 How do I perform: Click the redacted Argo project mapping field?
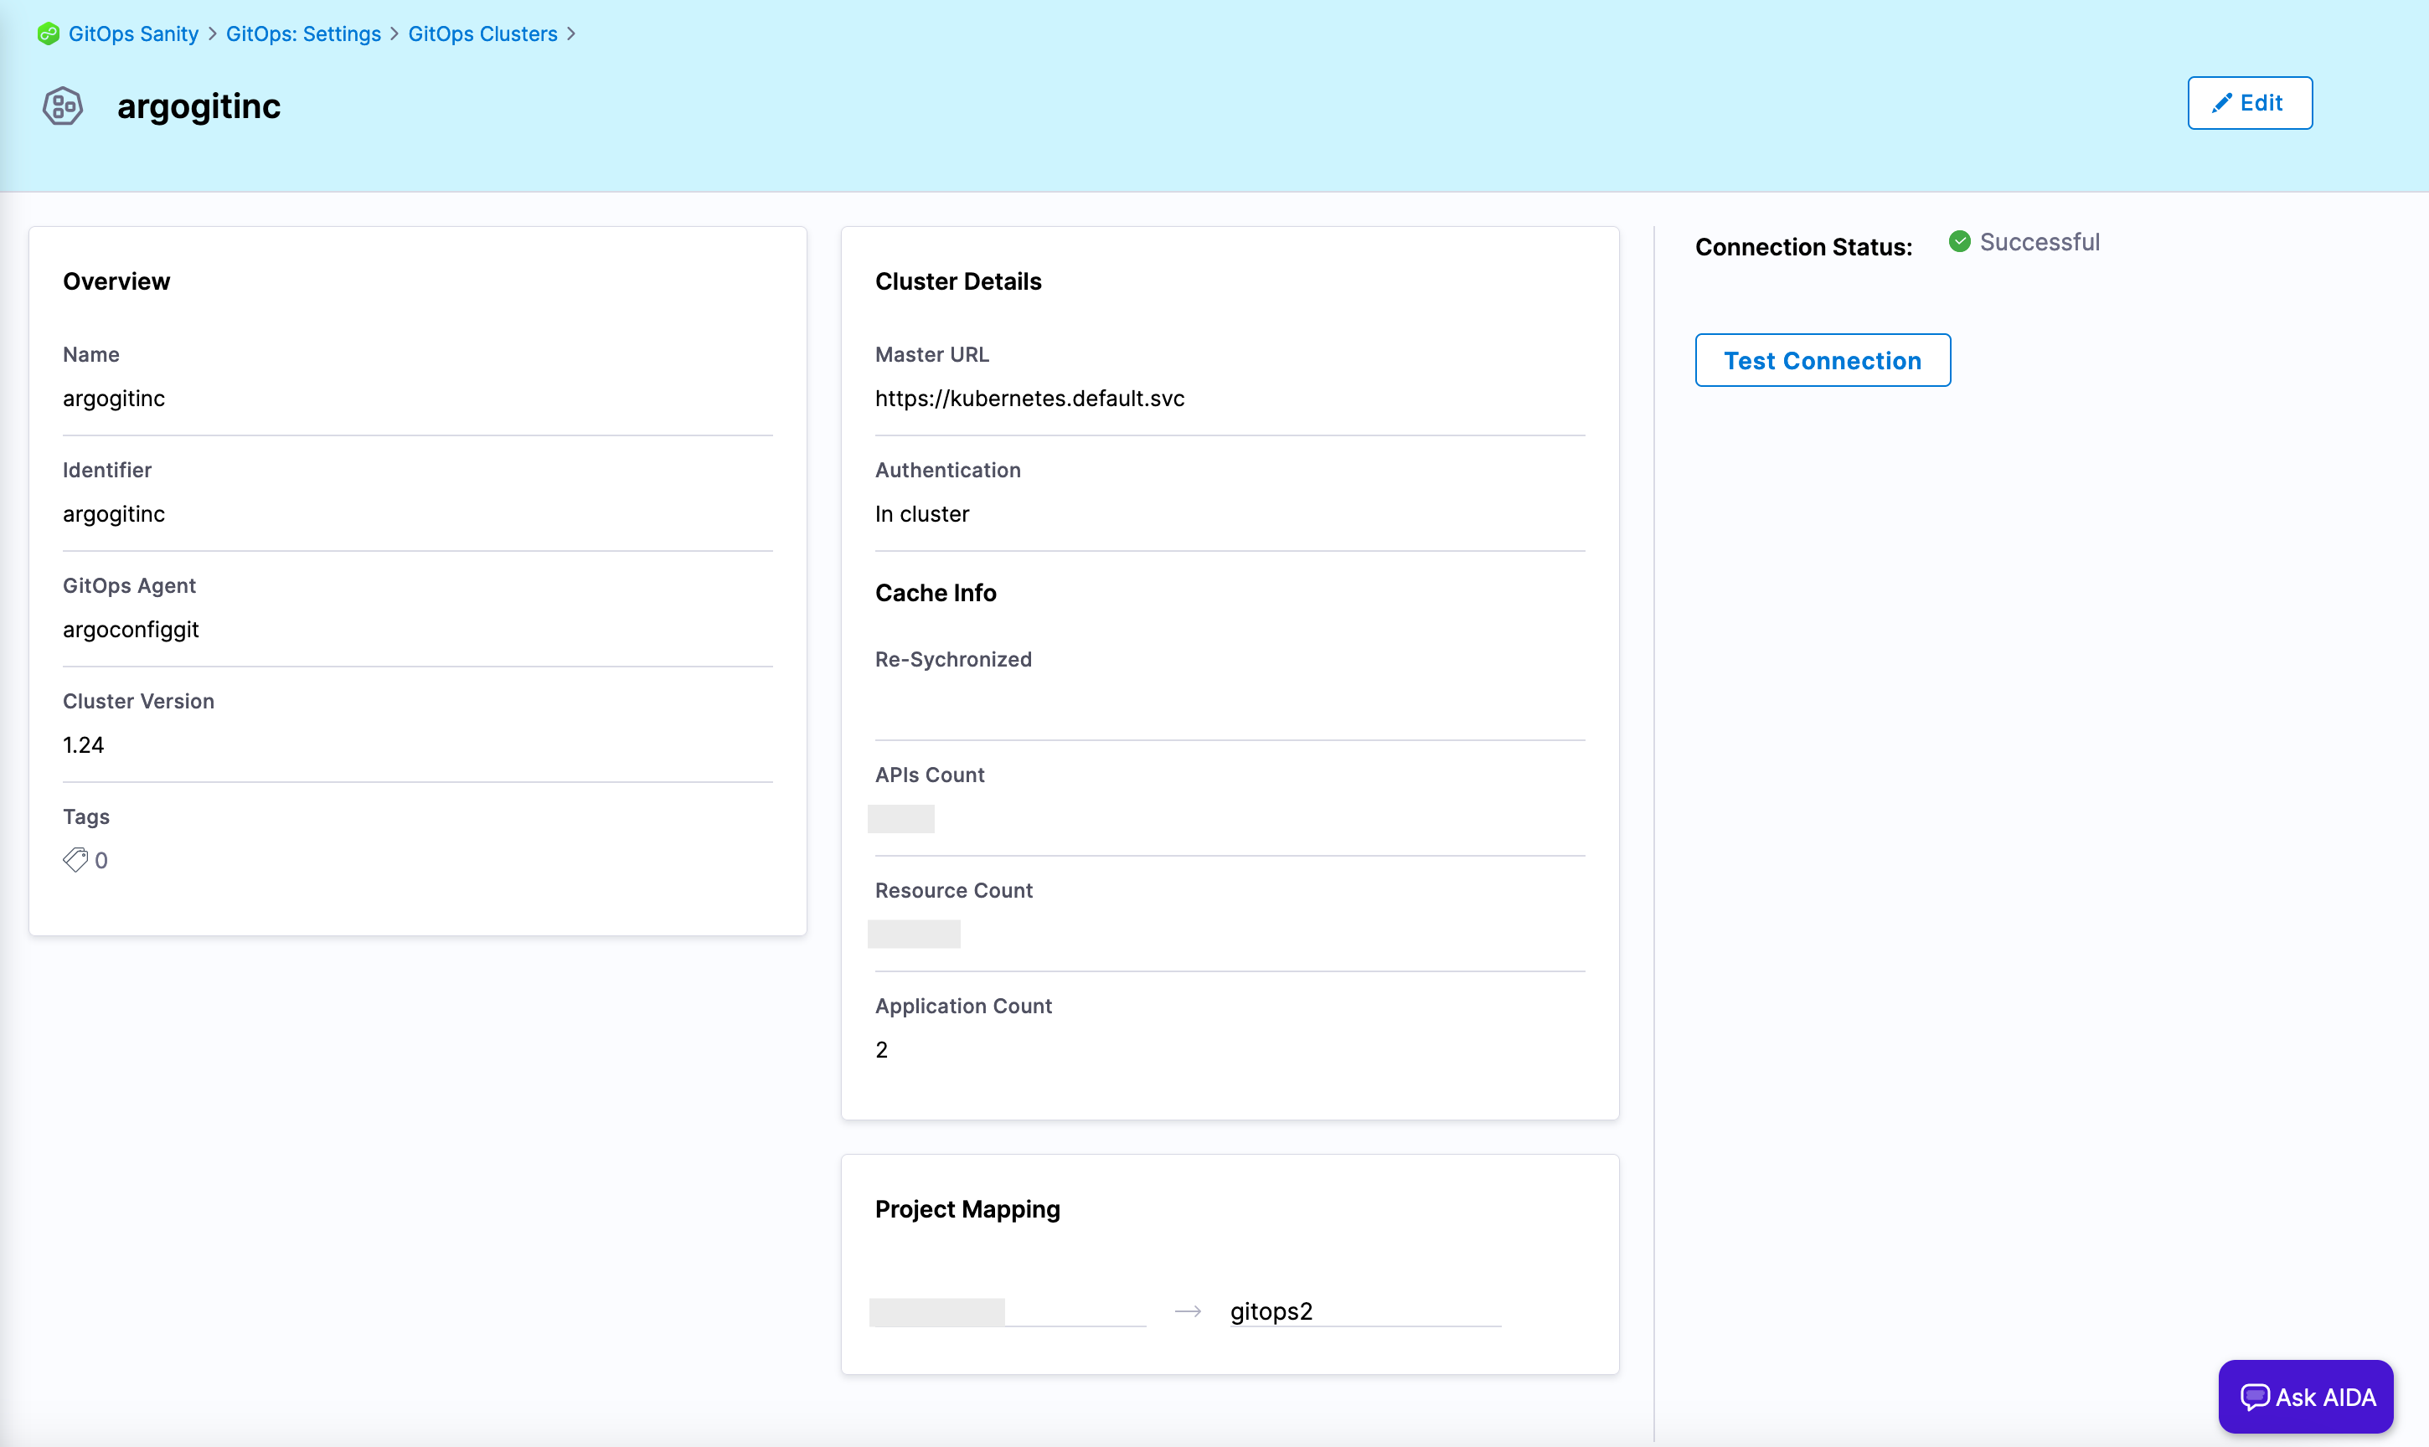1006,1311
